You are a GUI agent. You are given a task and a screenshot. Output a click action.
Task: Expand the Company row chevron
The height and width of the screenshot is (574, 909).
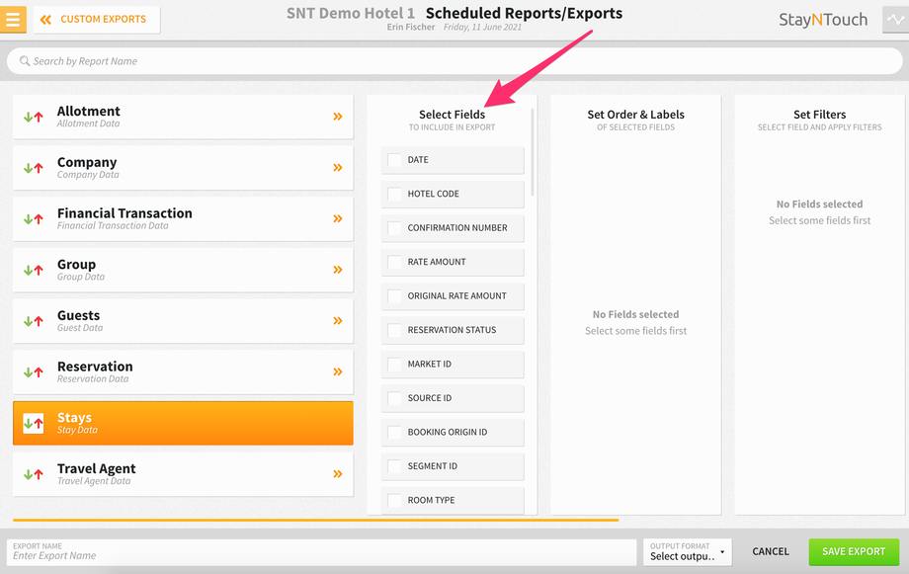338,168
